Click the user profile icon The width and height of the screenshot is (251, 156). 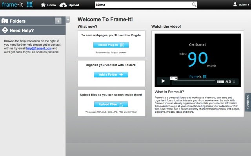point(235,4)
